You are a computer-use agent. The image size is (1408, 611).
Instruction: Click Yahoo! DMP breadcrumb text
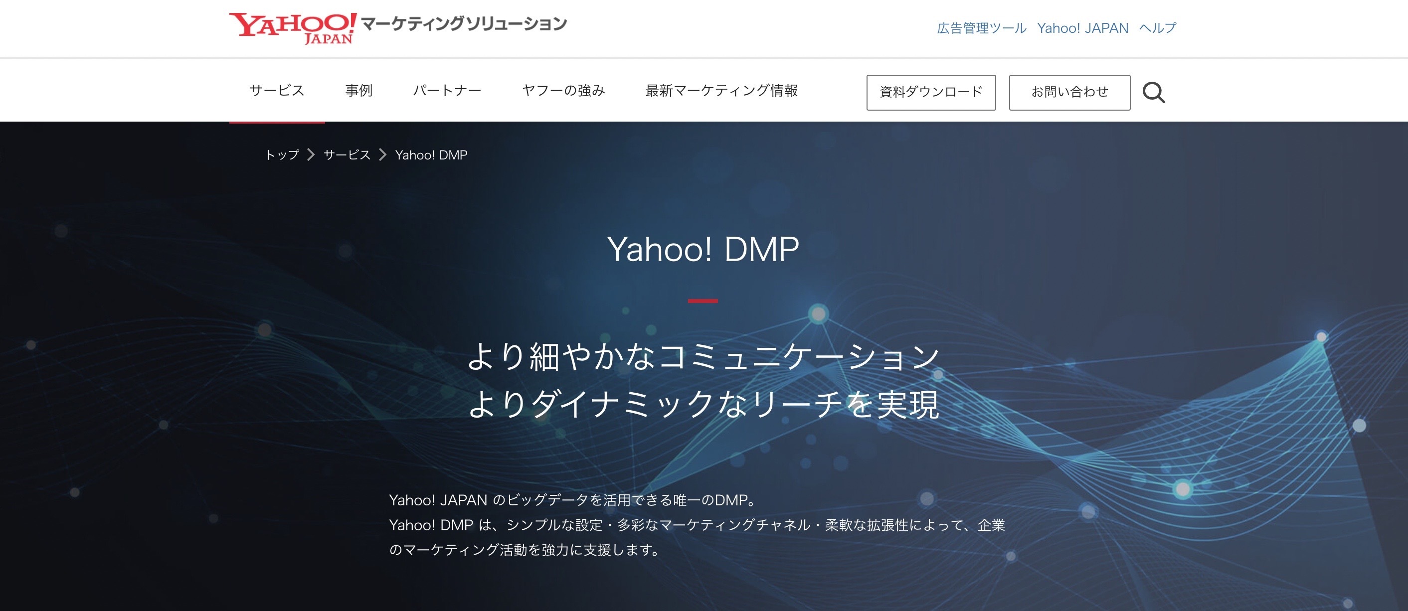pyautogui.click(x=431, y=154)
